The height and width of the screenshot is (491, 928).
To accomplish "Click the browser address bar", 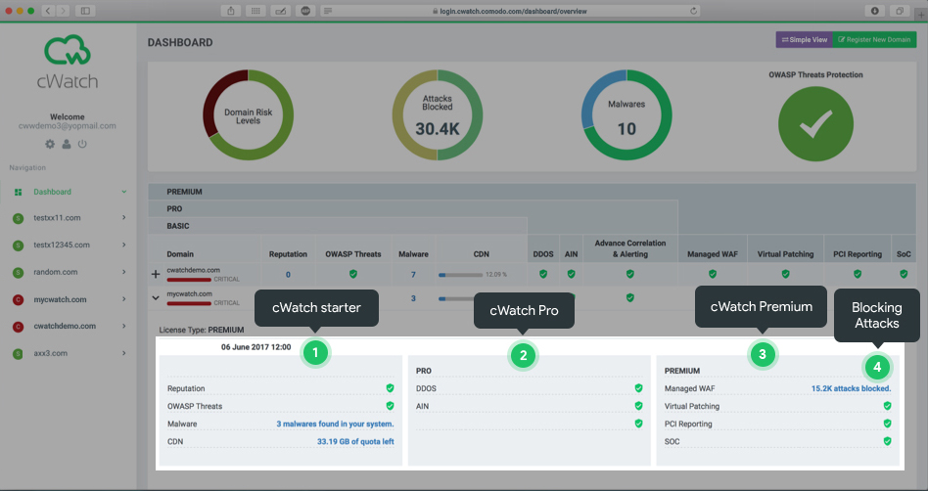I will pyautogui.click(x=510, y=11).
